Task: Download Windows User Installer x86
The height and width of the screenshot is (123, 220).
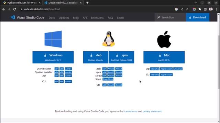Action: click(62, 69)
